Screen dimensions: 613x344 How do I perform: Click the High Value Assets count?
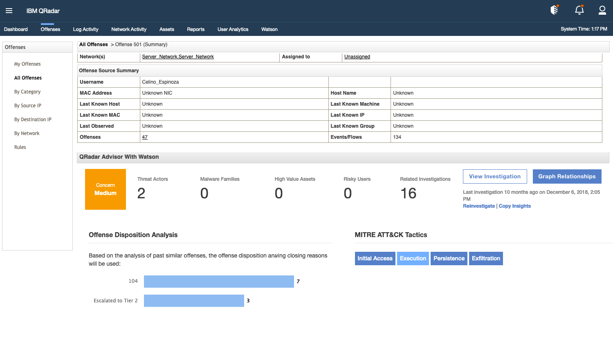click(279, 193)
